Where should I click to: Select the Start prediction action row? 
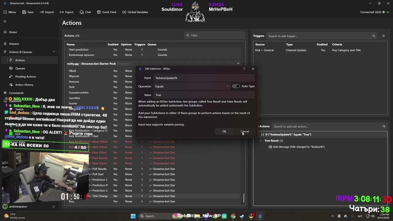(154, 50)
